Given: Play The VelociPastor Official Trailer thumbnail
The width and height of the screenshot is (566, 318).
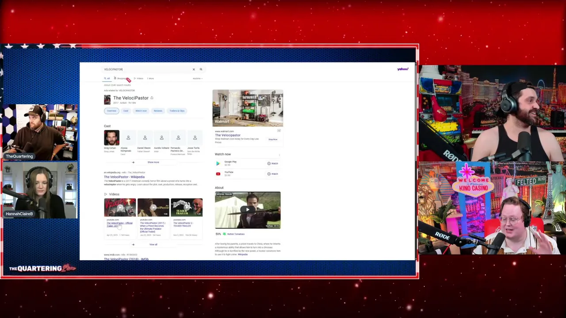Looking at the screenshot, I should pyautogui.click(x=120, y=208).
